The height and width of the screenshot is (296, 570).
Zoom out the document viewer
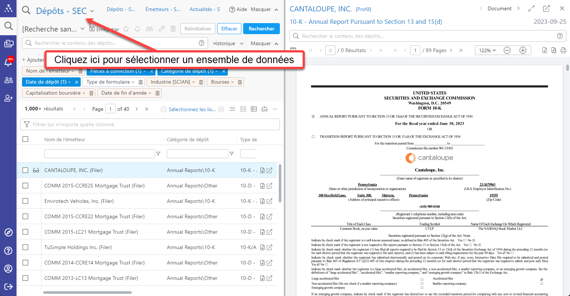(x=507, y=50)
